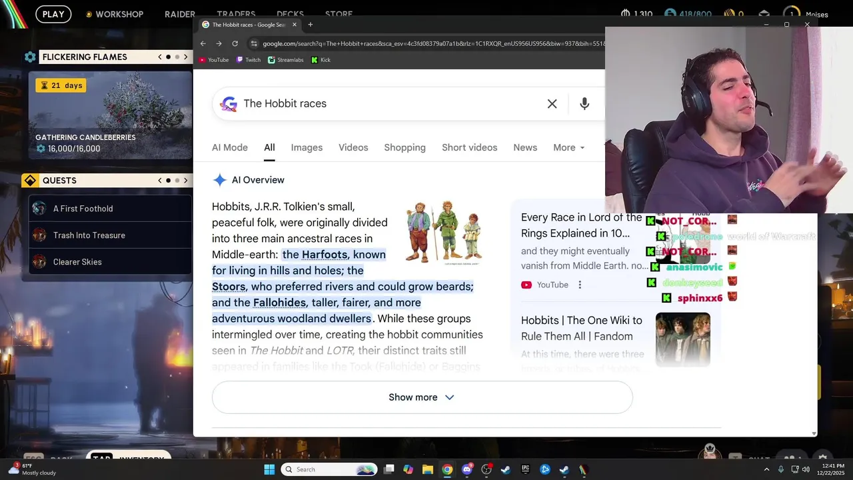The image size is (853, 480).
Task: Open the clock showing 12:41 PM
Action: click(x=831, y=469)
